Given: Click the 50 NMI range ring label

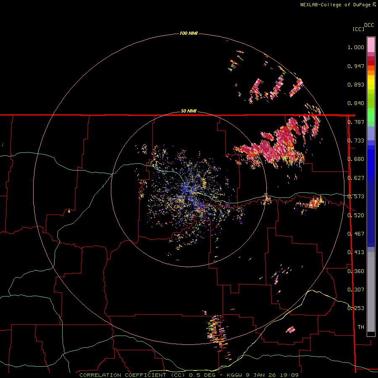Looking at the screenshot, I should click(189, 111).
